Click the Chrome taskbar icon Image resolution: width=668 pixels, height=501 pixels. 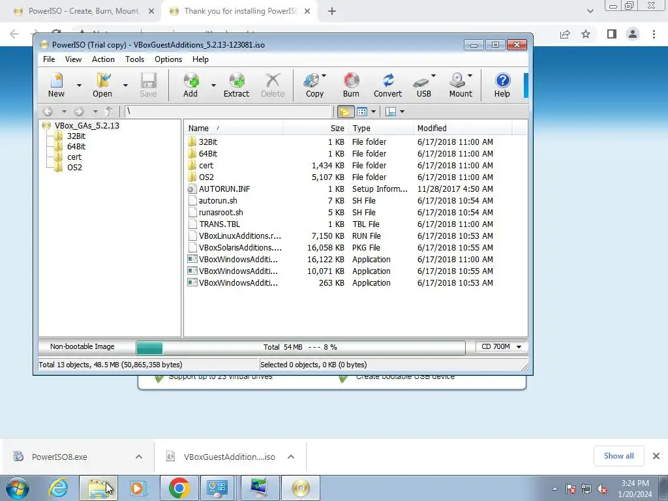179,488
